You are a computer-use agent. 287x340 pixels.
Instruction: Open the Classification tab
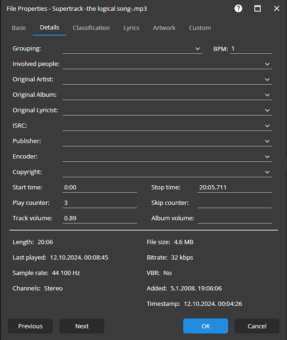click(x=91, y=28)
